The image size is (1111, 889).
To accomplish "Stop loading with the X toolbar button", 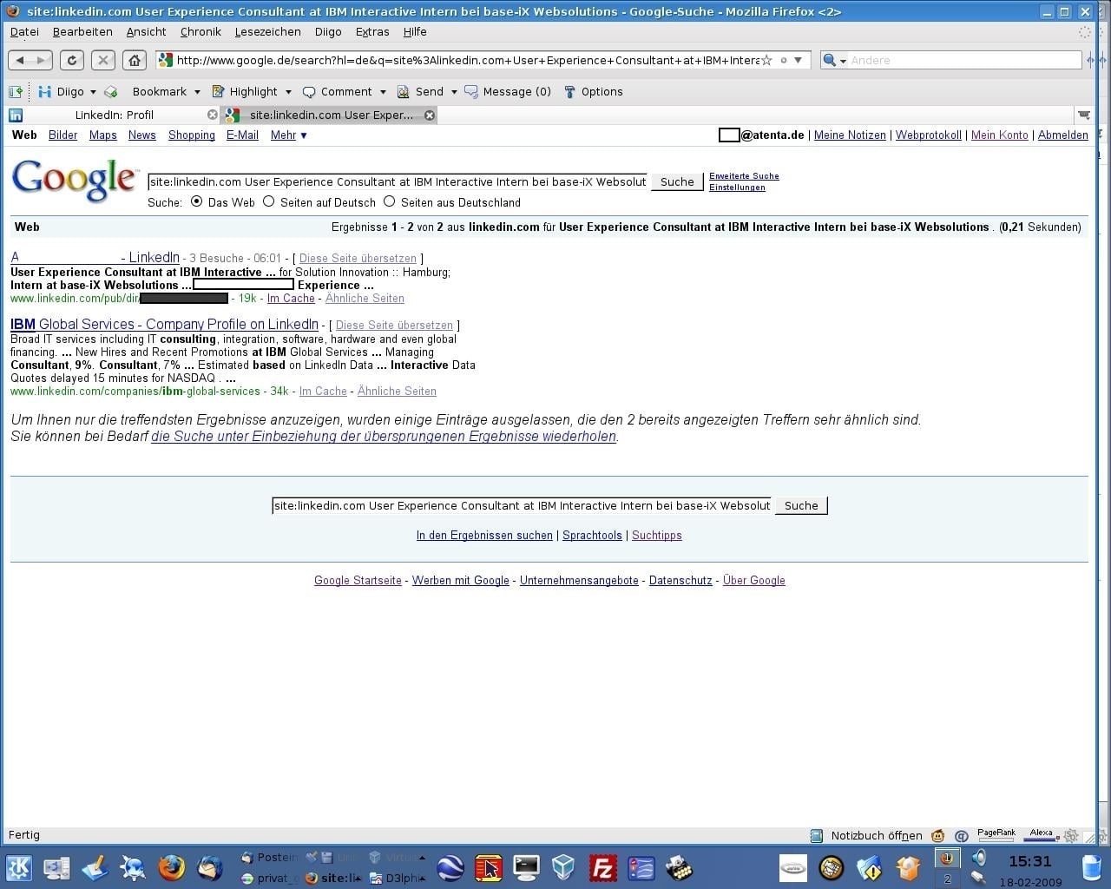I will tap(102, 60).
